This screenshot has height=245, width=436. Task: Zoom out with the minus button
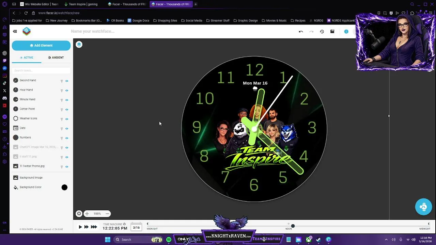click(x=107, y=214)
